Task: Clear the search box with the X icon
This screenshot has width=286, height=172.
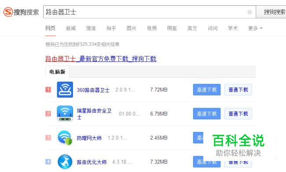Action: [x=249, y=12]
